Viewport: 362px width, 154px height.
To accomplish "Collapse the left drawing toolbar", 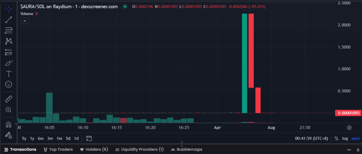I will tap(16, 124).
